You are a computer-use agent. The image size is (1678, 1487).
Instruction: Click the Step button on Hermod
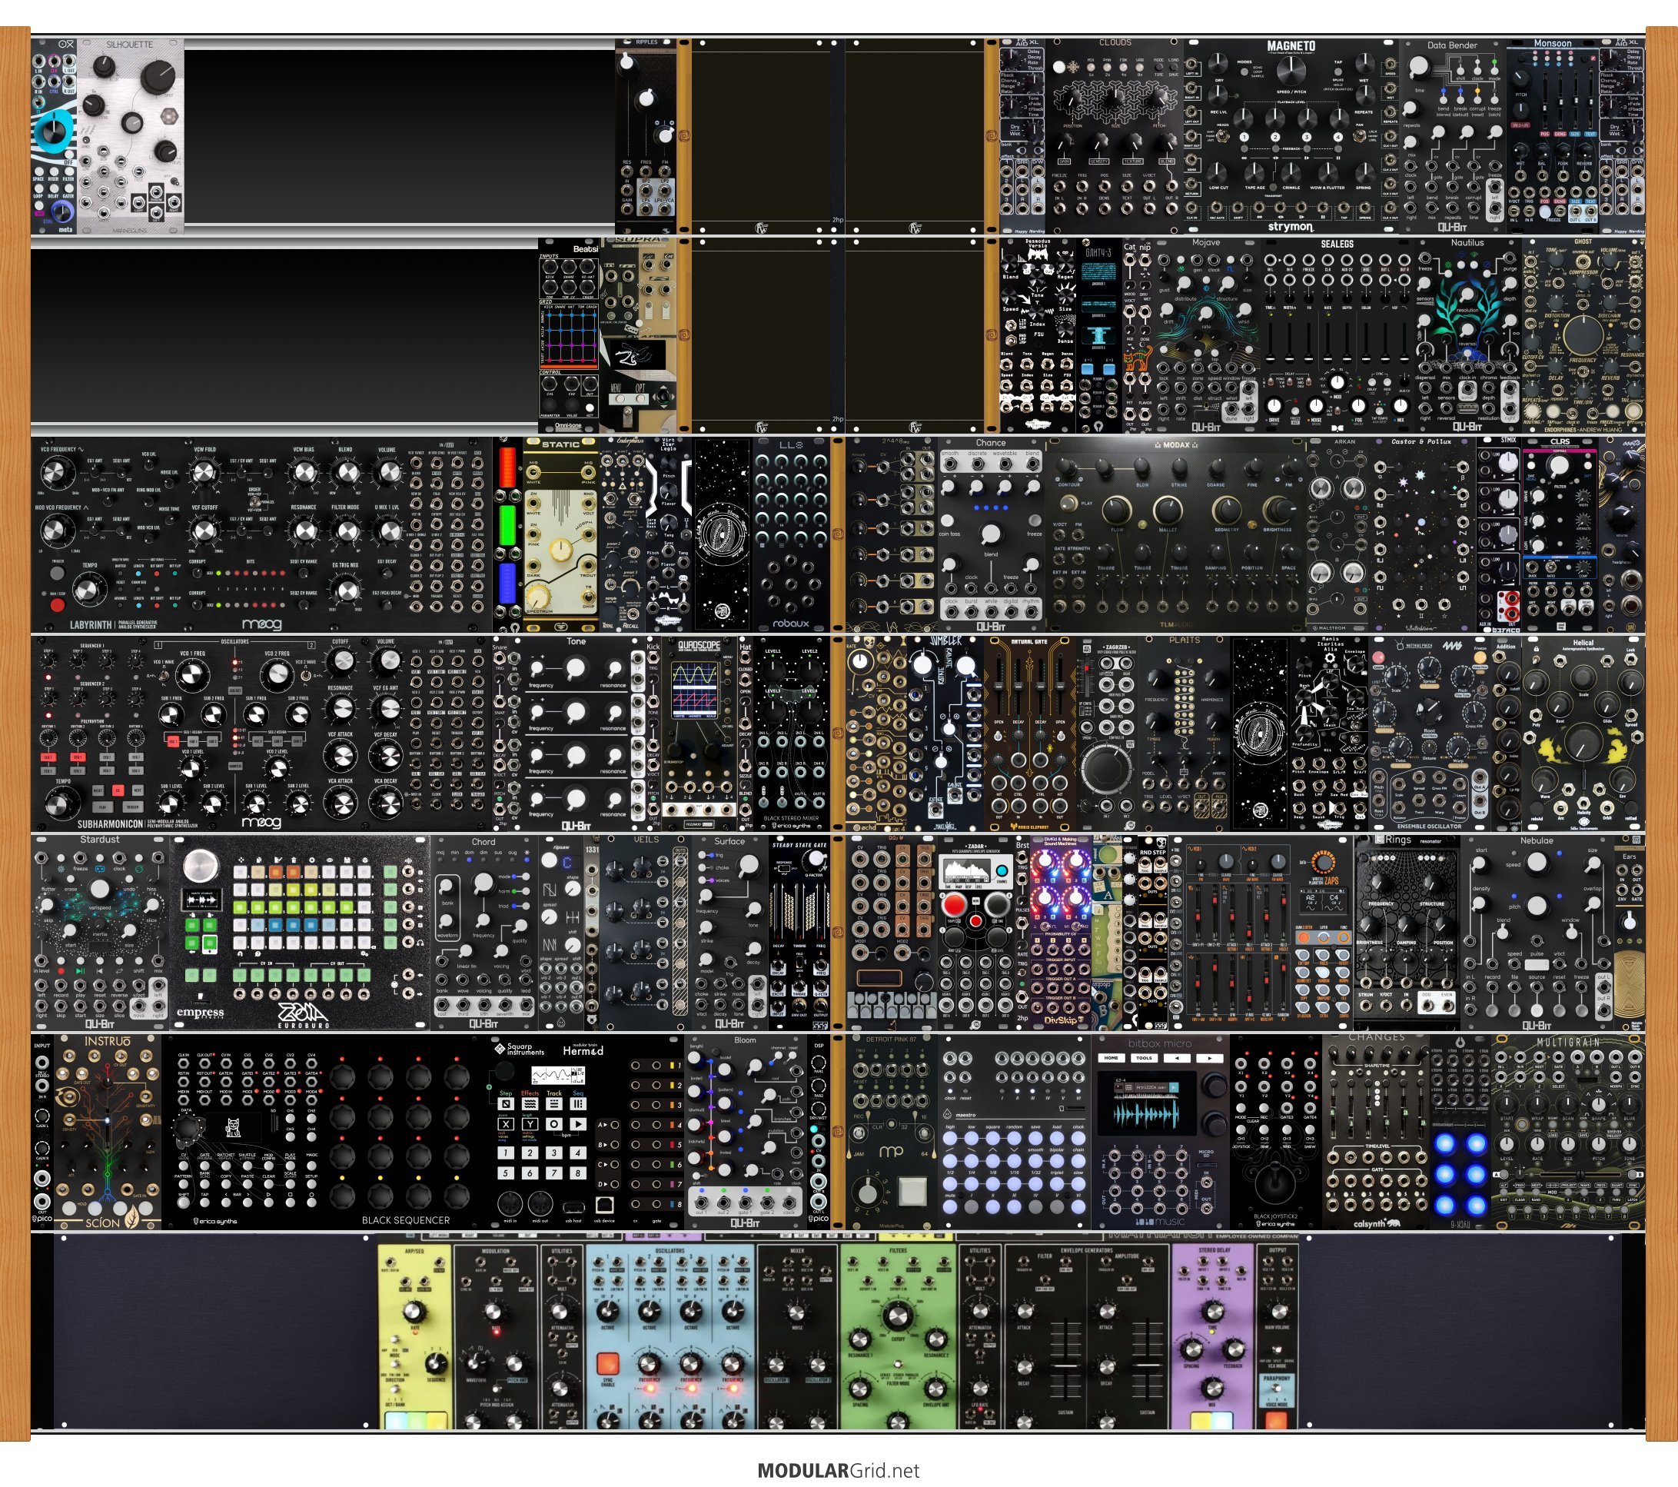pyautogui.click(x=506, y=1103)
